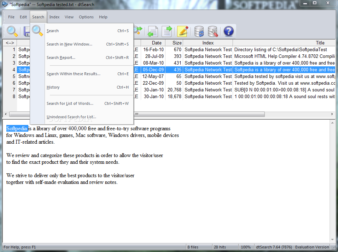Viewport: 338px width, 252px height.
Task: Select result row dated 22-Dec-09
Action: [169, 83]
